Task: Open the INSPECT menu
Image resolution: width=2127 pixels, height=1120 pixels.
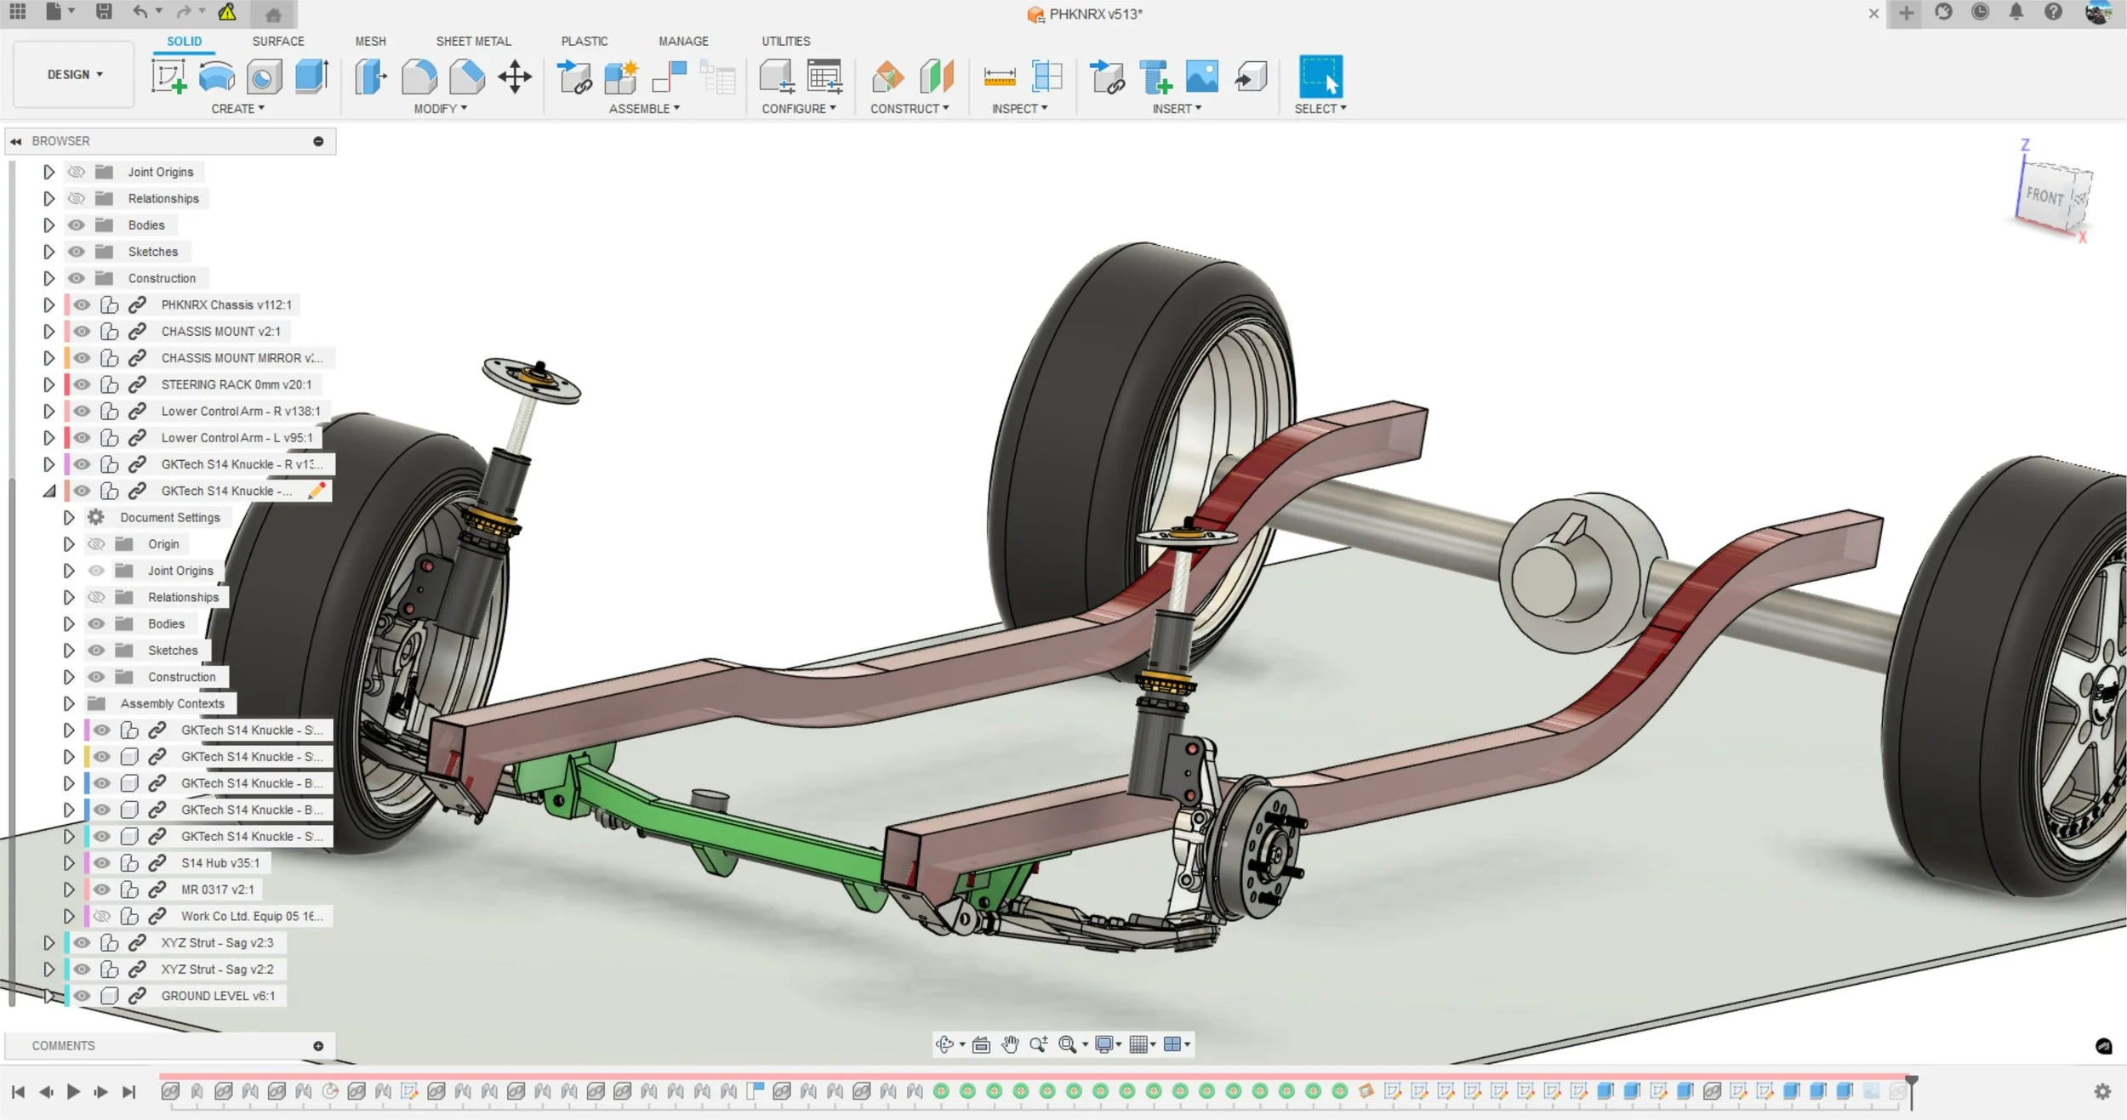Action: (1018, 109)
